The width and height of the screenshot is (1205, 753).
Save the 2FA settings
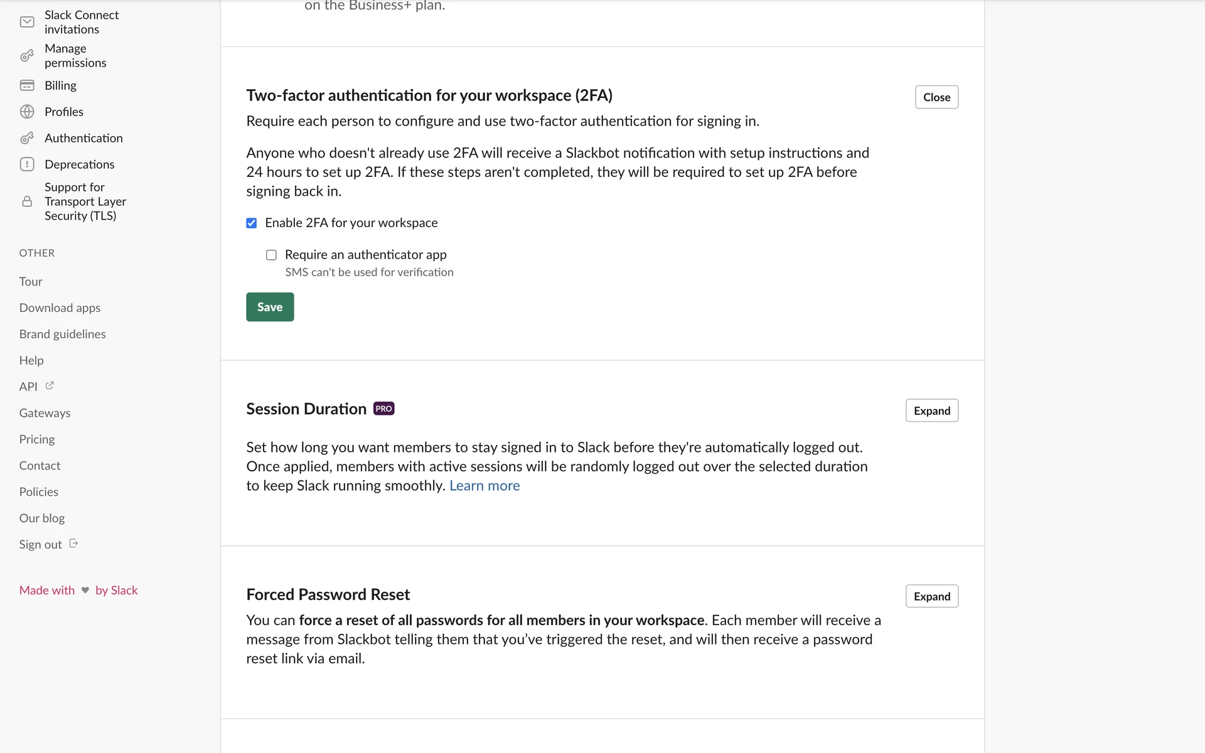pyautogui.click(x=270, y=307)
